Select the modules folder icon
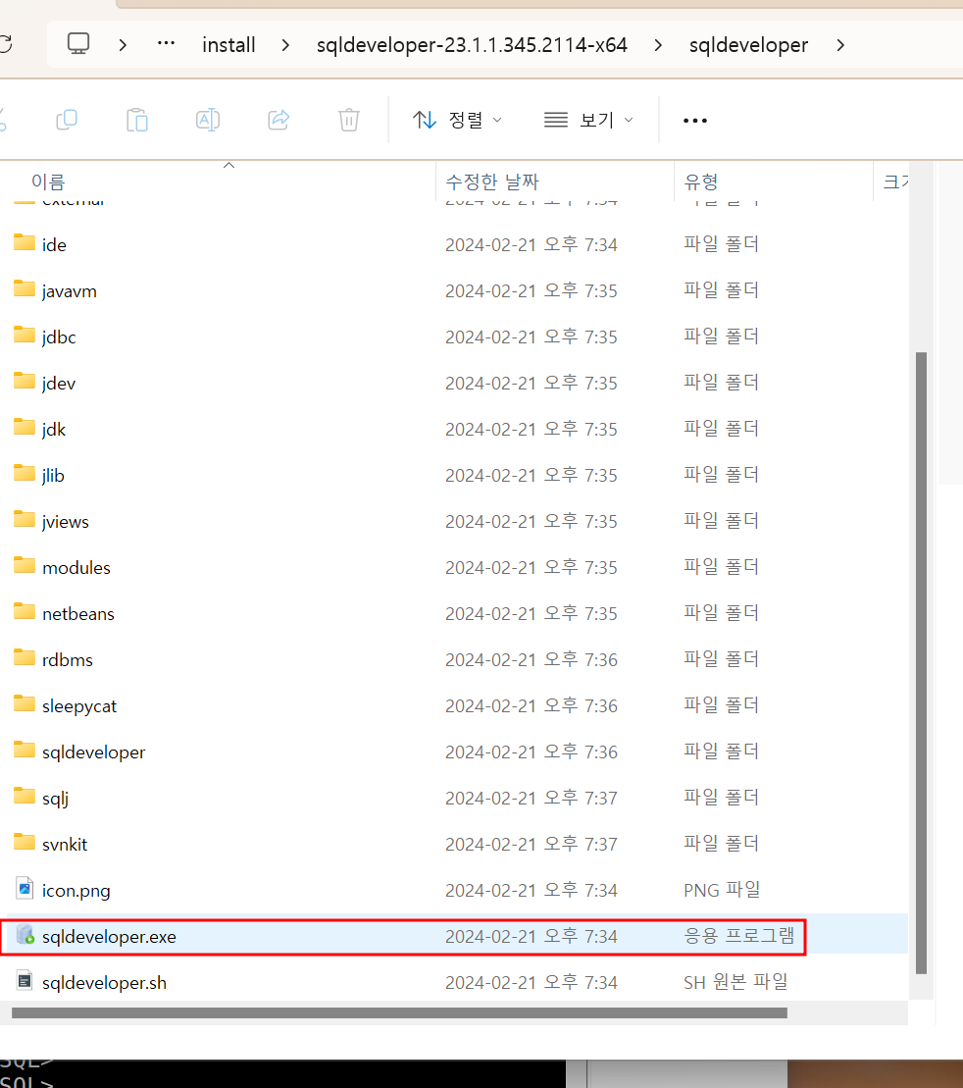This screenshot has height=1088, width=963. (x=25, y=565)
